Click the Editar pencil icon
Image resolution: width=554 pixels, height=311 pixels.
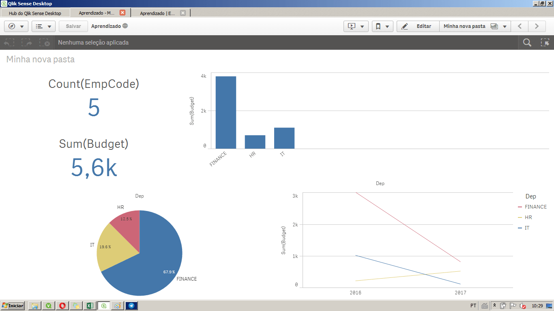tap(406, 26)
